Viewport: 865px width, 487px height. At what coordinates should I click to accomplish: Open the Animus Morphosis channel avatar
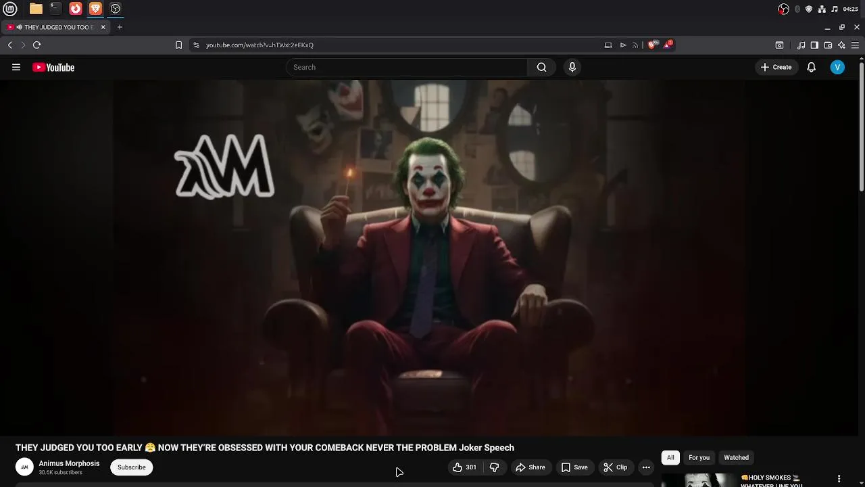click(24, 467)
